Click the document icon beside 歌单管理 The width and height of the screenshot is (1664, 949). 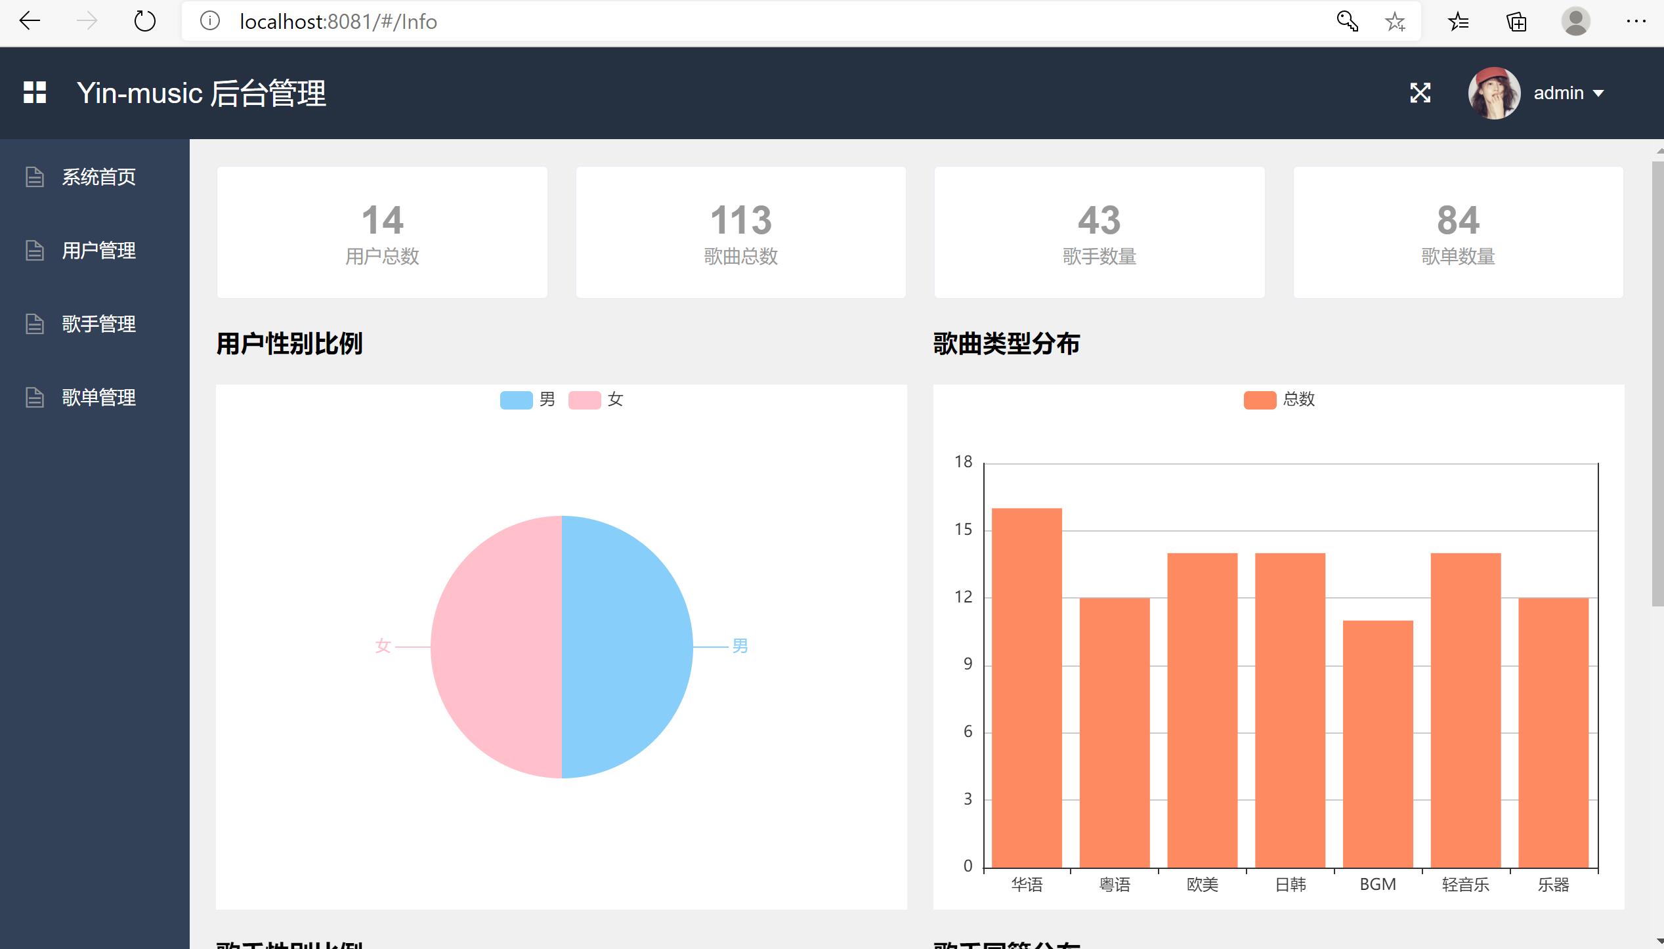pyautogui.click(x=34, y=397)
